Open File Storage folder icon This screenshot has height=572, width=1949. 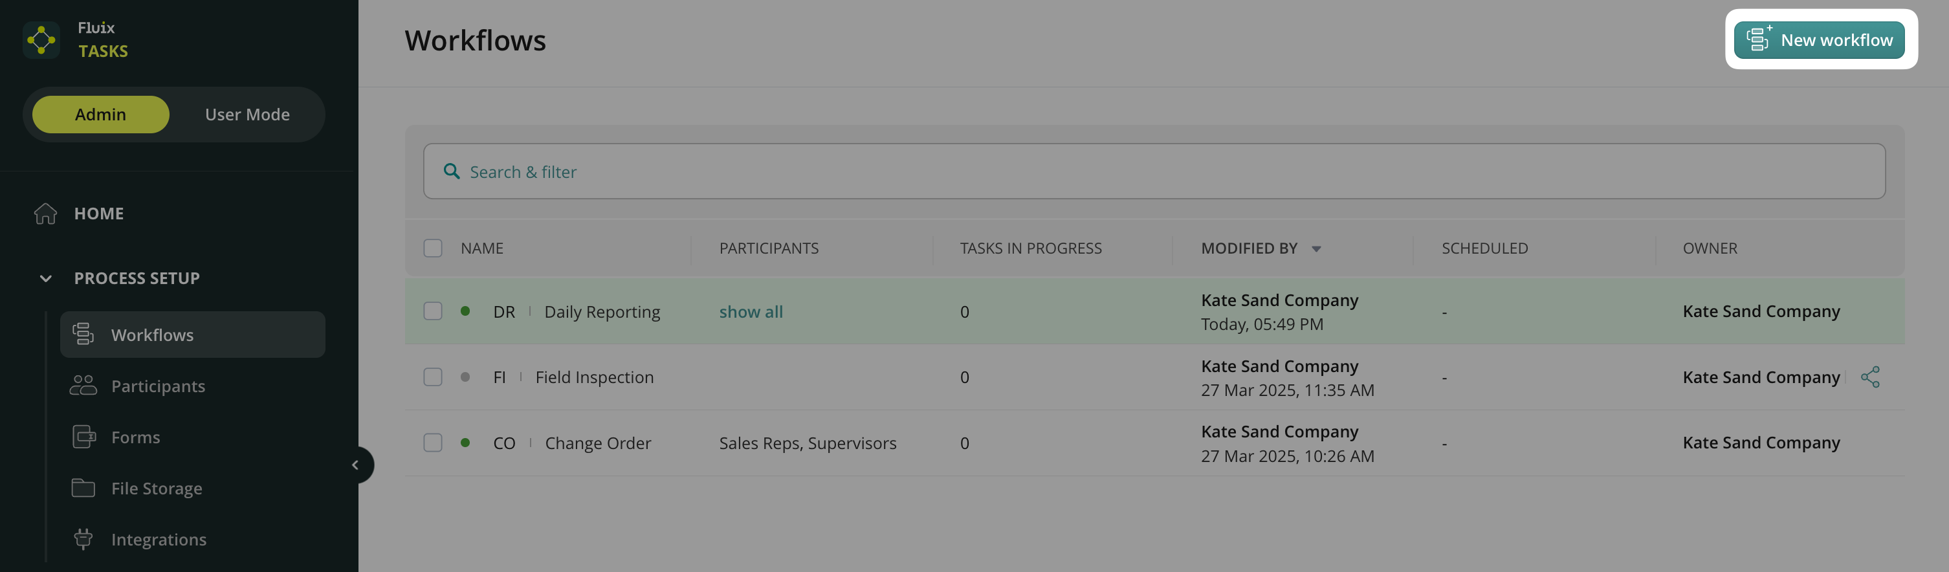point(83,488)
